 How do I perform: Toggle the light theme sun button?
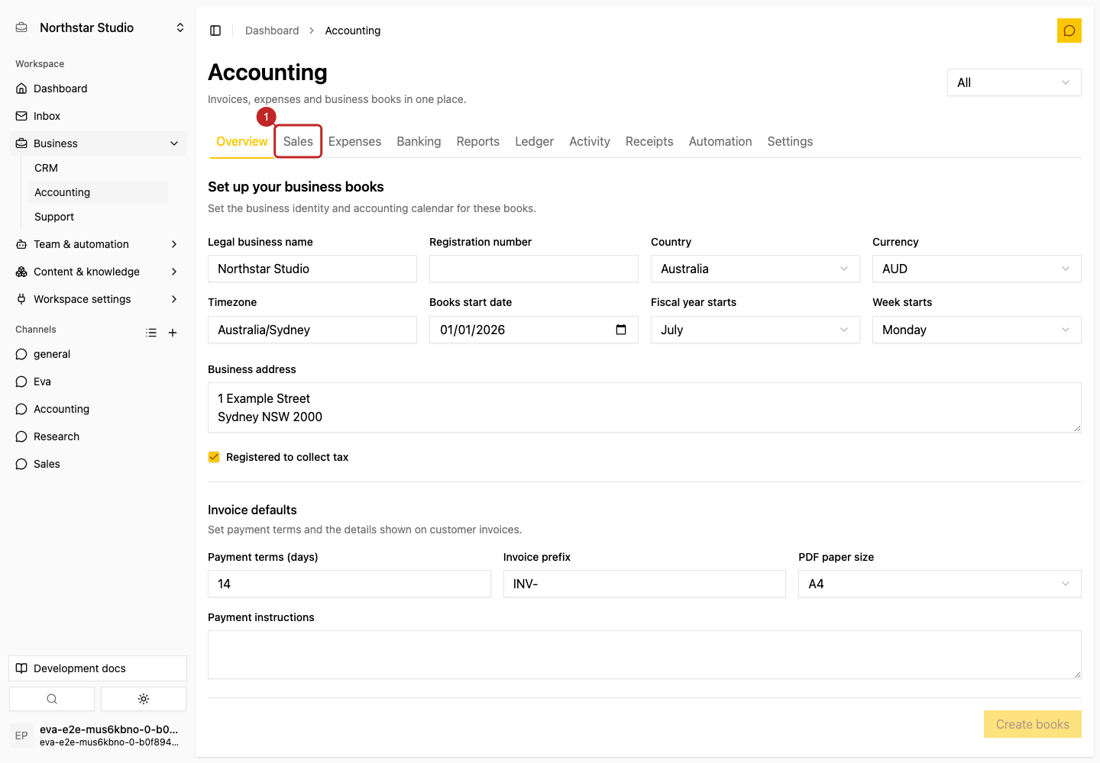click(144, 699)
